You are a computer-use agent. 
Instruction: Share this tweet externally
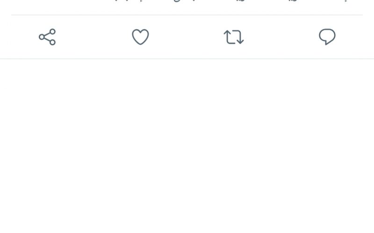click(x=47, y=37)
